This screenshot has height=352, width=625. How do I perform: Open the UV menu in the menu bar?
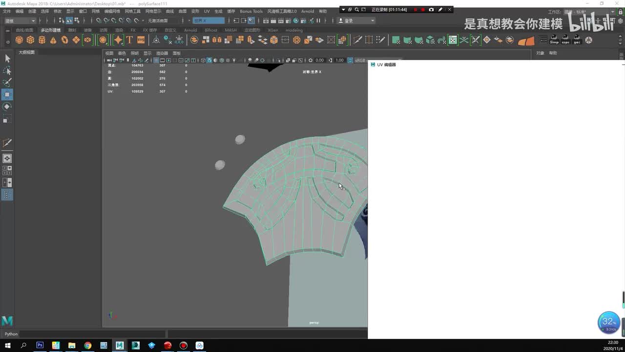(x=207, y=11)
